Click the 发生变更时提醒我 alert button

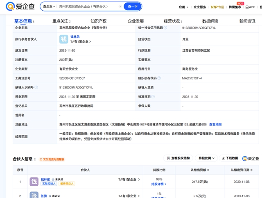pos(52,159)
